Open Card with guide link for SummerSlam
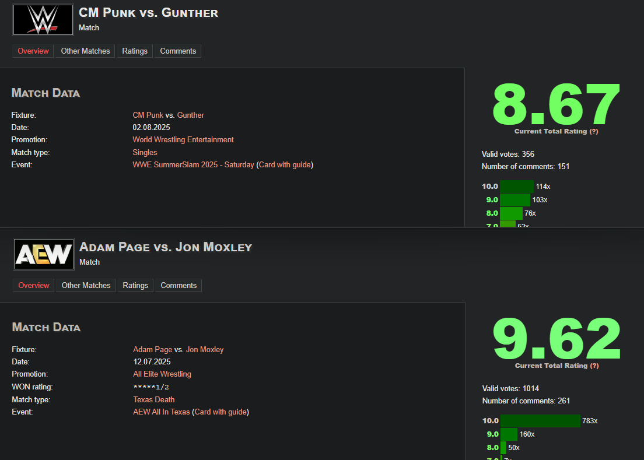This screenshot has height=460, width=644. 285,165
